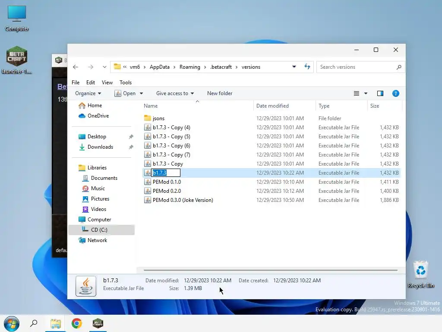Viewport: 442px width, 332px height.
Task: Sort by Date modified column
Action: click(272, 106)
